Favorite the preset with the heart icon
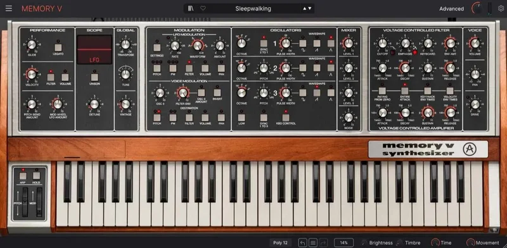This screenshot has width=507, height=248. (x=203, y=8)
